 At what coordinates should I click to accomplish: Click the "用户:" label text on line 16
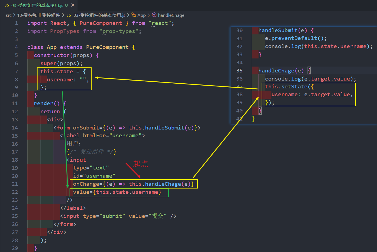[x=74, y=144]
